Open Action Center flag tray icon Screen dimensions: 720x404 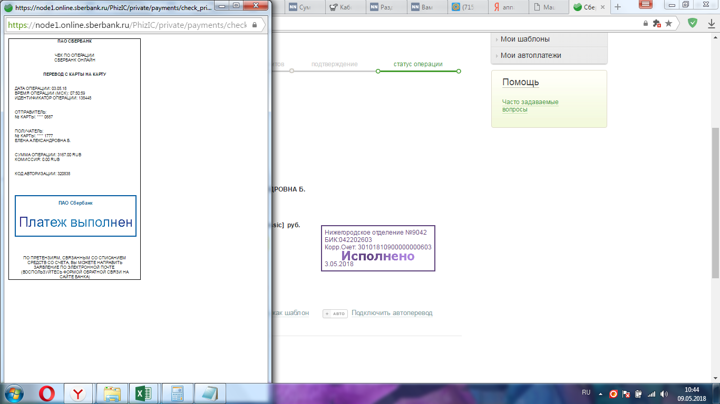pos(627,393)
